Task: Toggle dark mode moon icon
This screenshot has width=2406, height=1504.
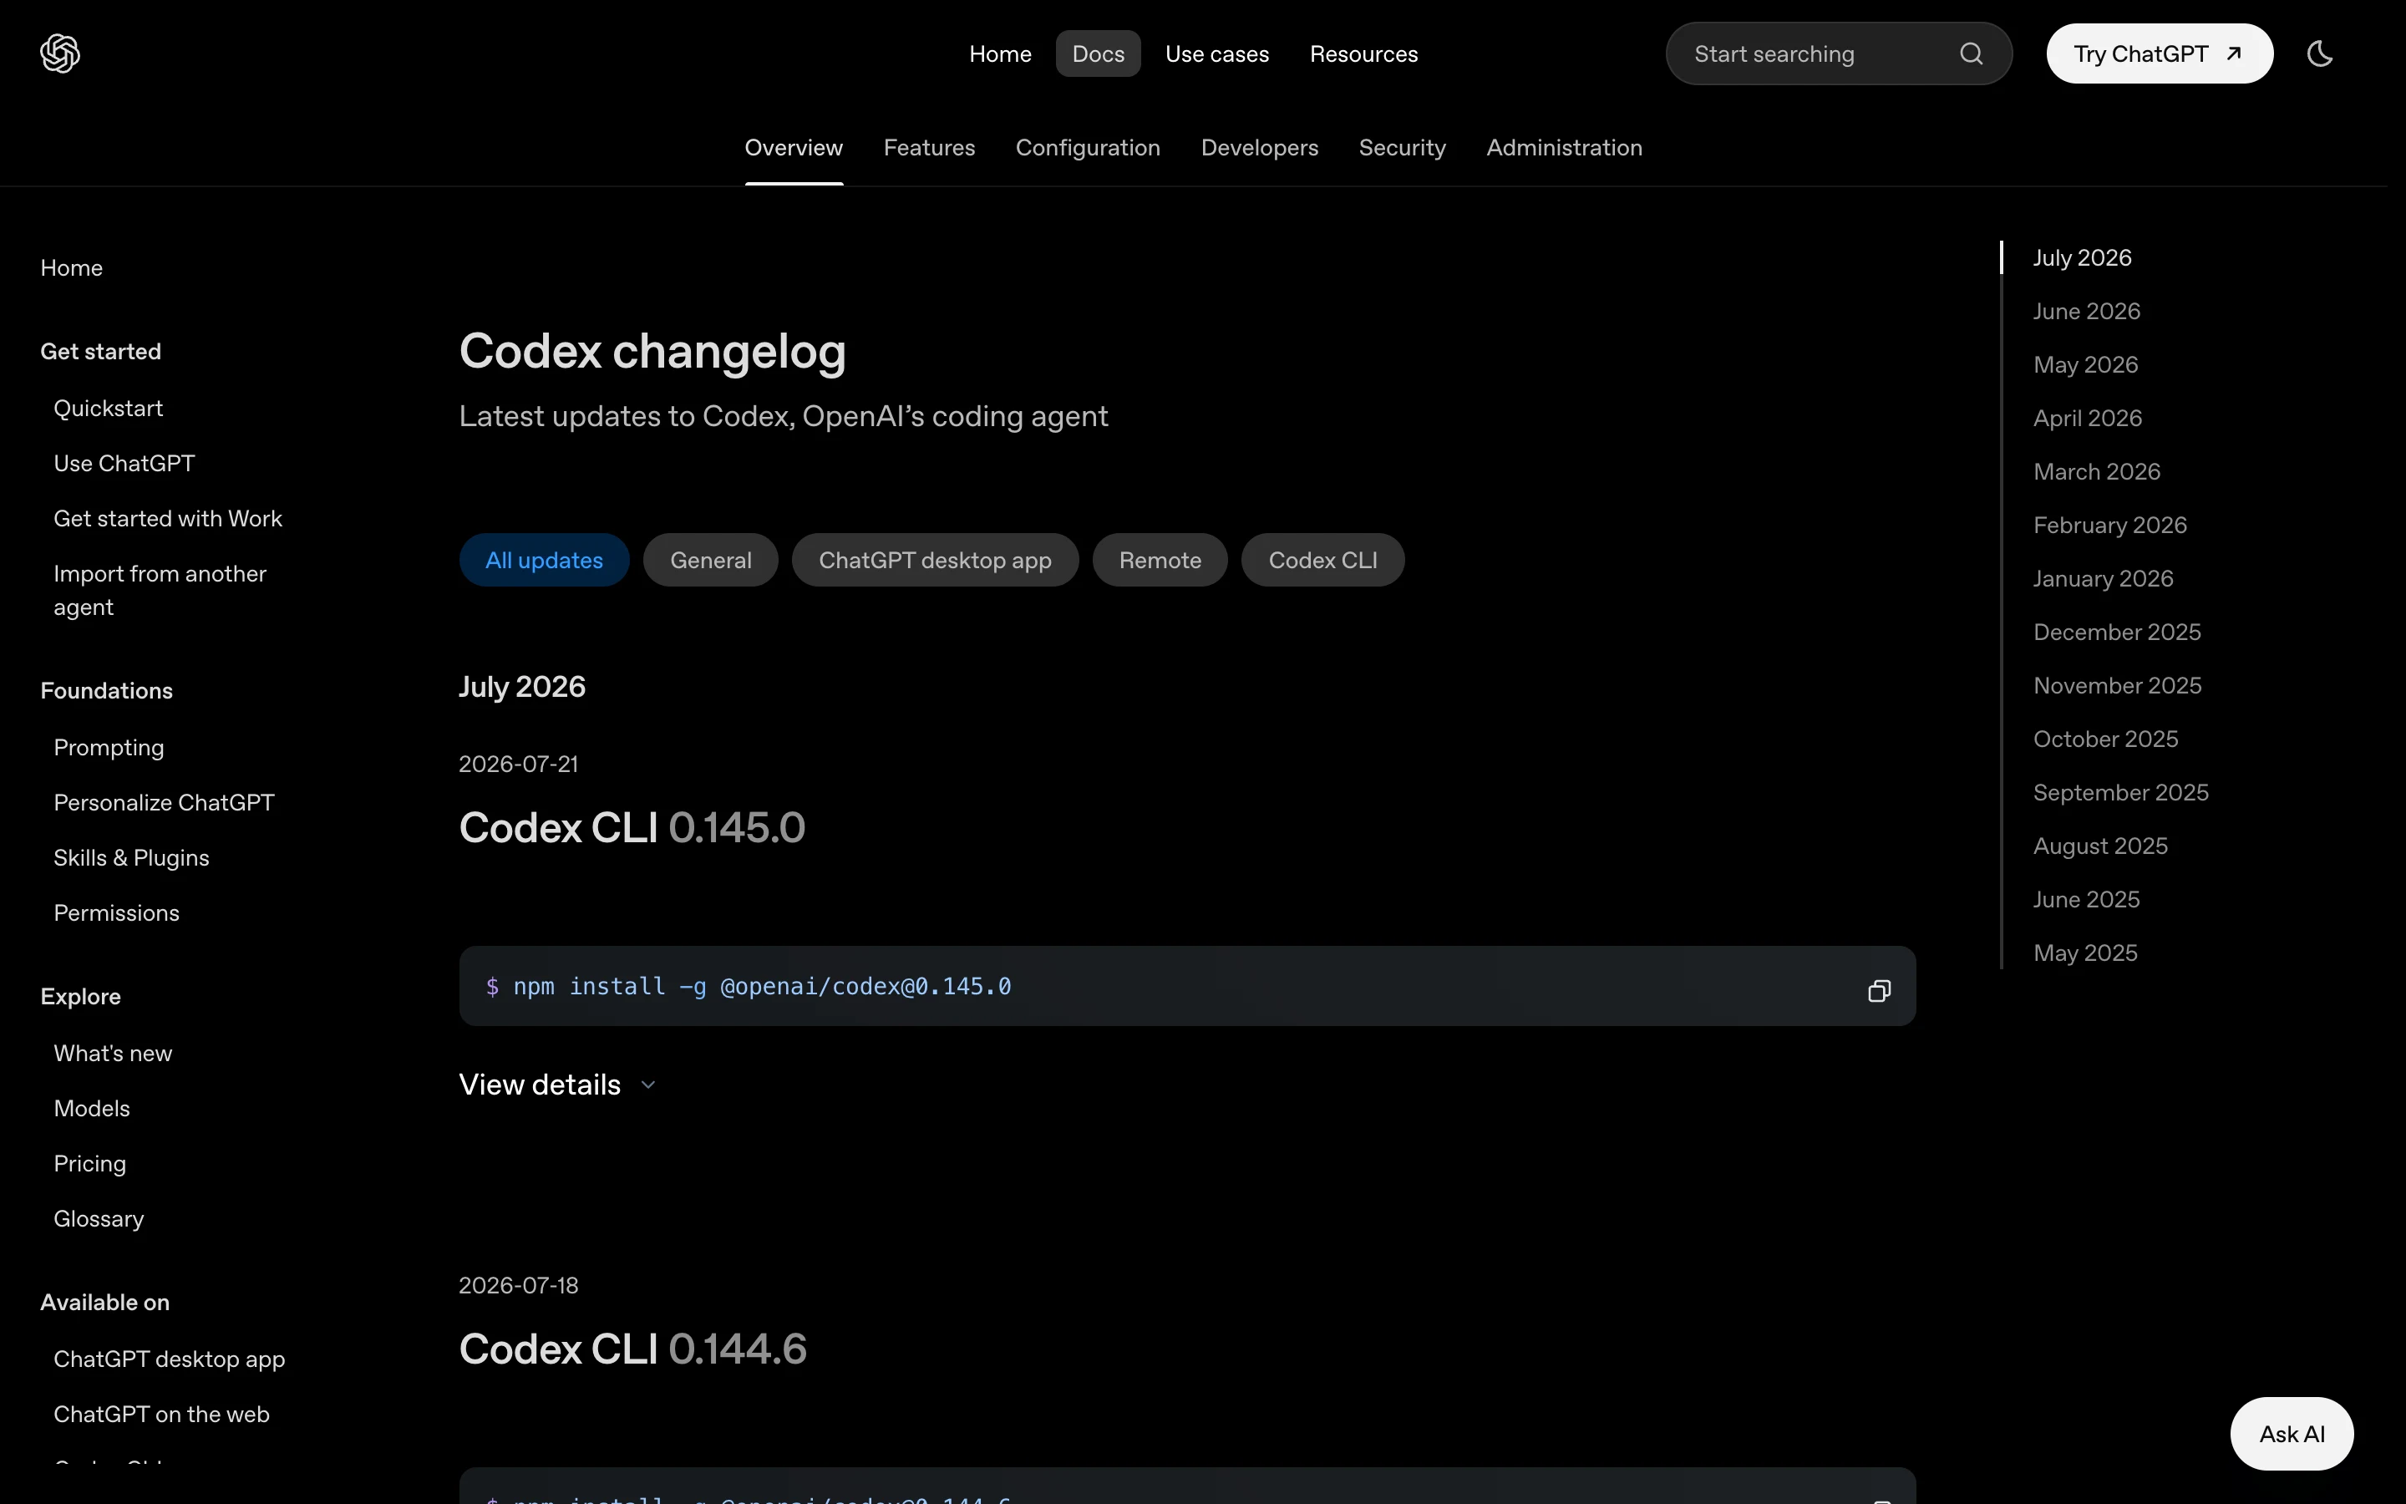Action: (x=2319, y=53)
